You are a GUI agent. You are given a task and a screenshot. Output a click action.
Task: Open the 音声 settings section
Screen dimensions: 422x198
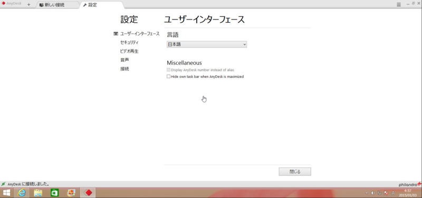[x=124, y=60]
